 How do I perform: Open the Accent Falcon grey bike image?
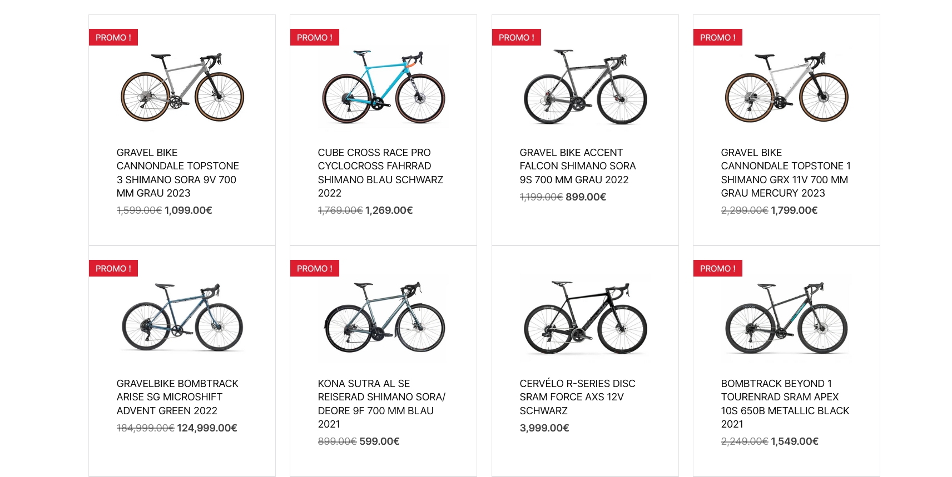tap(585, 87)
